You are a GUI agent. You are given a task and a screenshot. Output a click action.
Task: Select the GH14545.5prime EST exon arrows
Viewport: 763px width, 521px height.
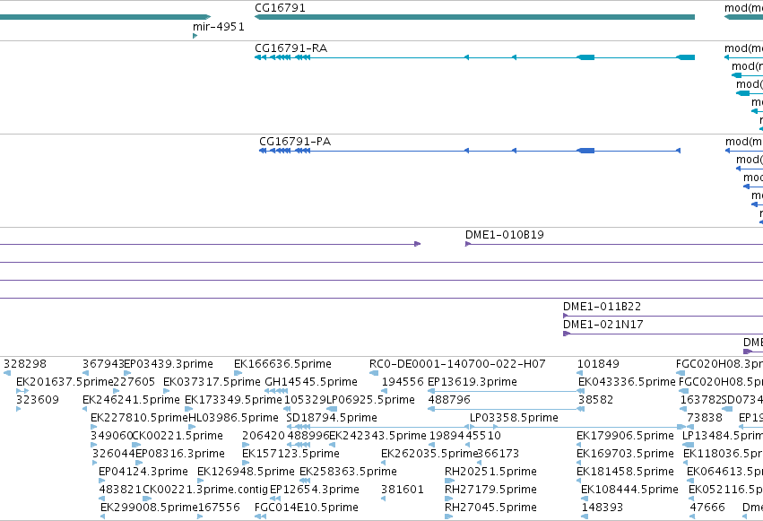pos(276,391)
